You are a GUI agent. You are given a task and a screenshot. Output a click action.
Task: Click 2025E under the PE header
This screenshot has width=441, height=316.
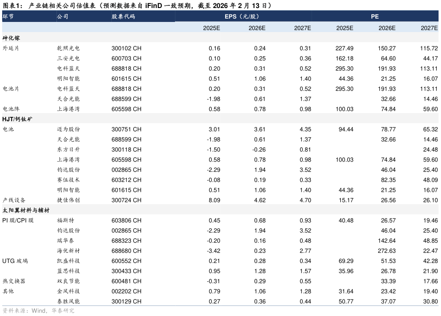tap(344, 28)
